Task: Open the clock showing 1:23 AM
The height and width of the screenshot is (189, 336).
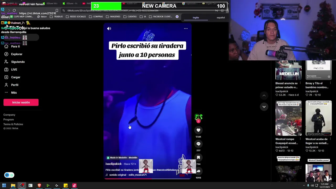Action: [325, 186]
